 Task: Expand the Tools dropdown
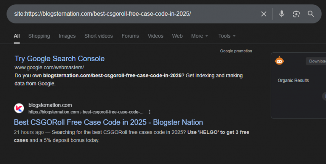(x=227, y=36)
